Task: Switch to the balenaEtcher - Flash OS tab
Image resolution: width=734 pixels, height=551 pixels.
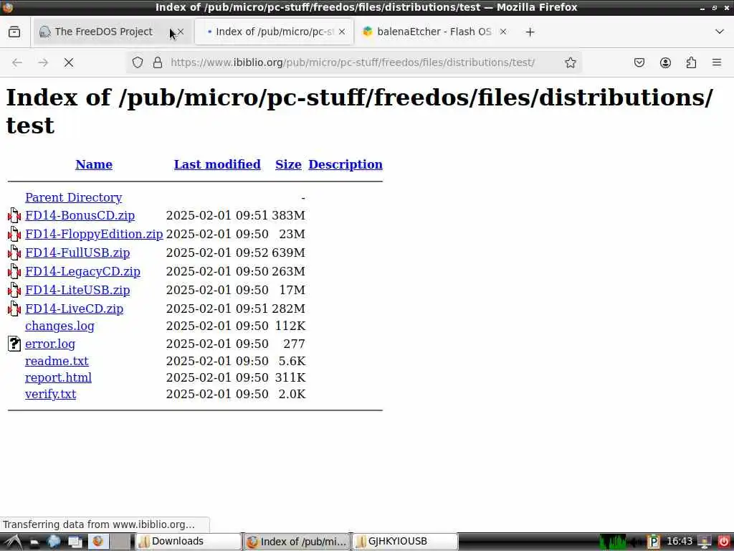Action: click(434, 32)
